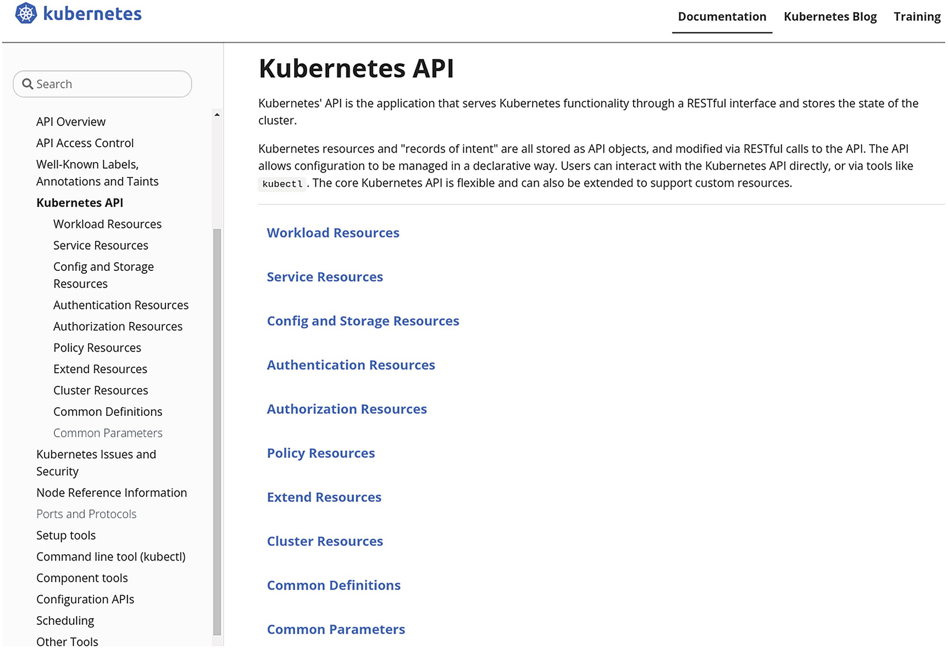Follow the Service Resources heading link
The image size is (948, 649).
325,277
